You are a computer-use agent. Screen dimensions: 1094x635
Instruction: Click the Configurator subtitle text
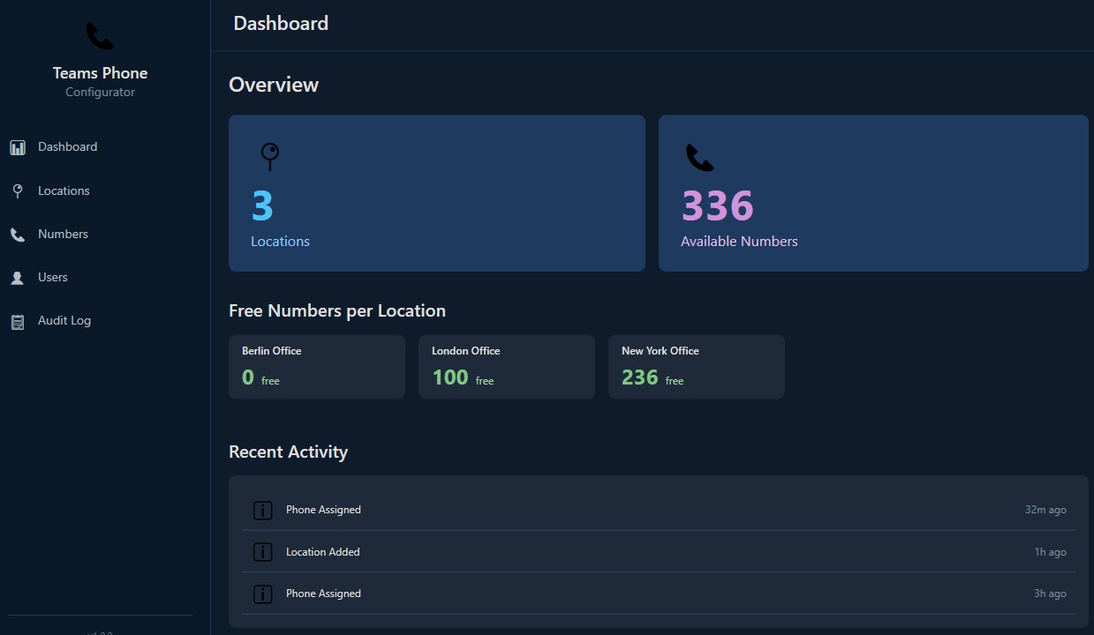[100, 93]
